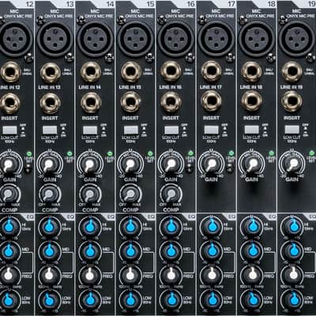The image size is (316, 316).
Task: Click the channel 18 XLR mic input
Action: (x=257, y=39)
